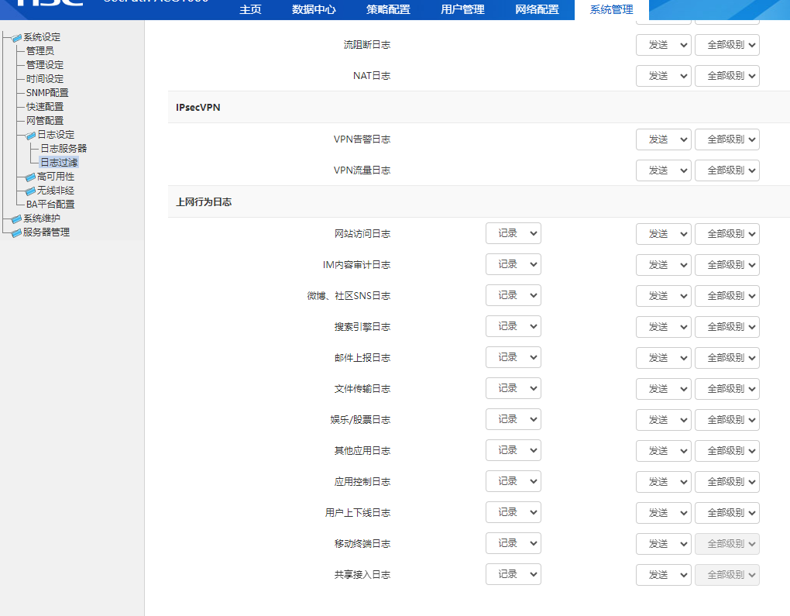Click the 服务器管理 folder icon
The width and height of the screenshot is (790, 616).
coord(16,233)
